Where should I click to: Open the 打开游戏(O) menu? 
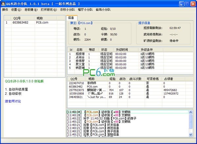tap(49, 10)
